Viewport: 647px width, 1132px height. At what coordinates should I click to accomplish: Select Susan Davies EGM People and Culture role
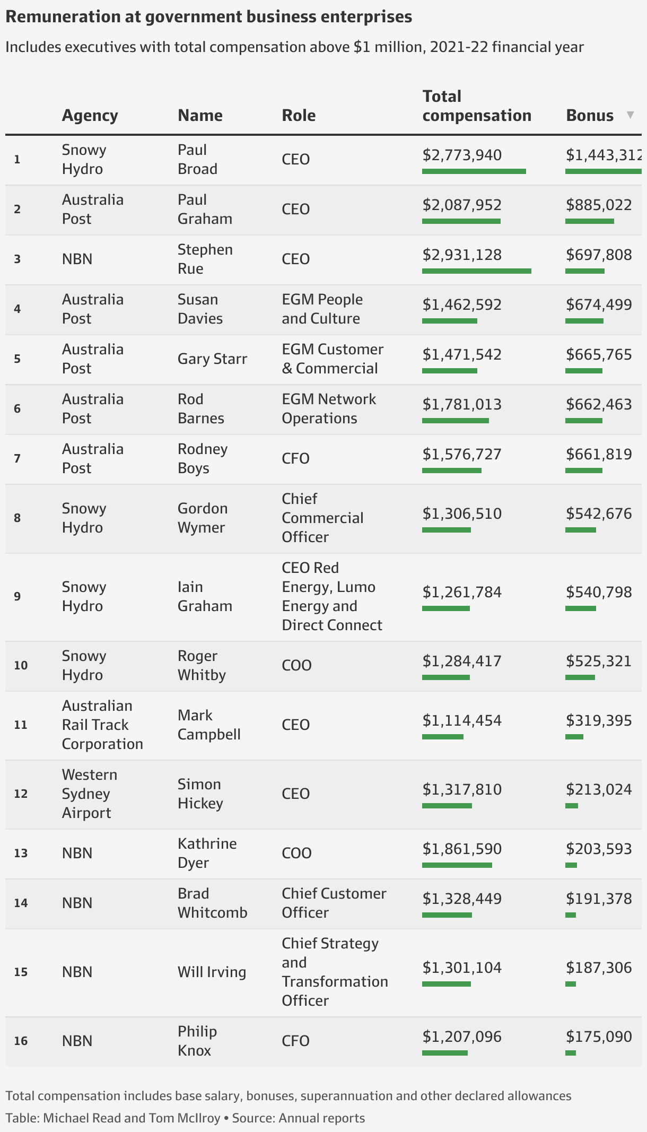(x=322, y=309)
